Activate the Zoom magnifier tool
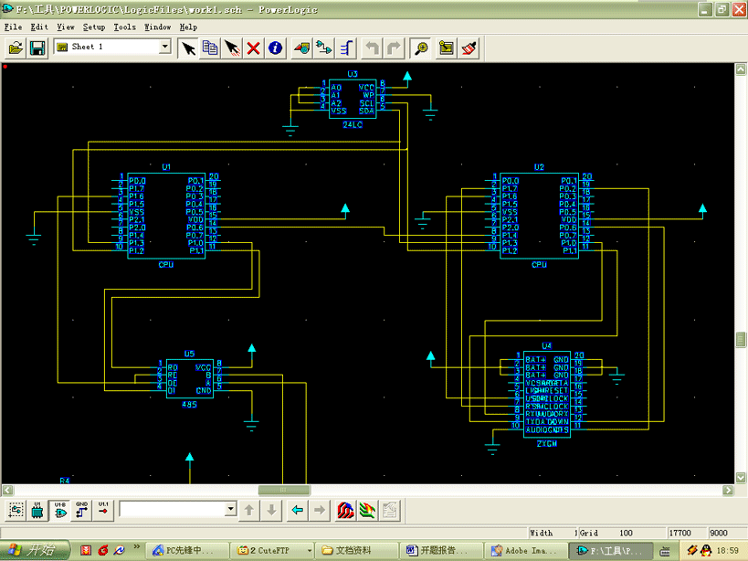 tap(421, 48)
